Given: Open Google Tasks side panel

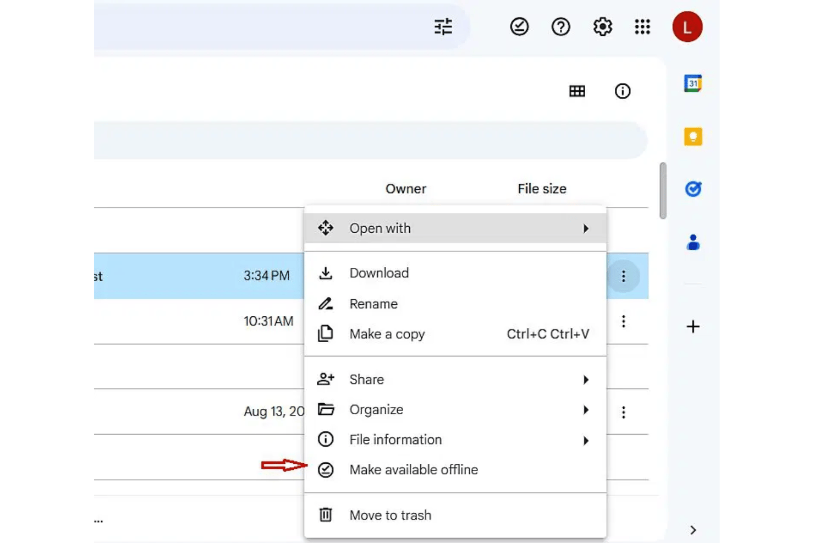Looking at the screenshot, I should coord(693,189).
